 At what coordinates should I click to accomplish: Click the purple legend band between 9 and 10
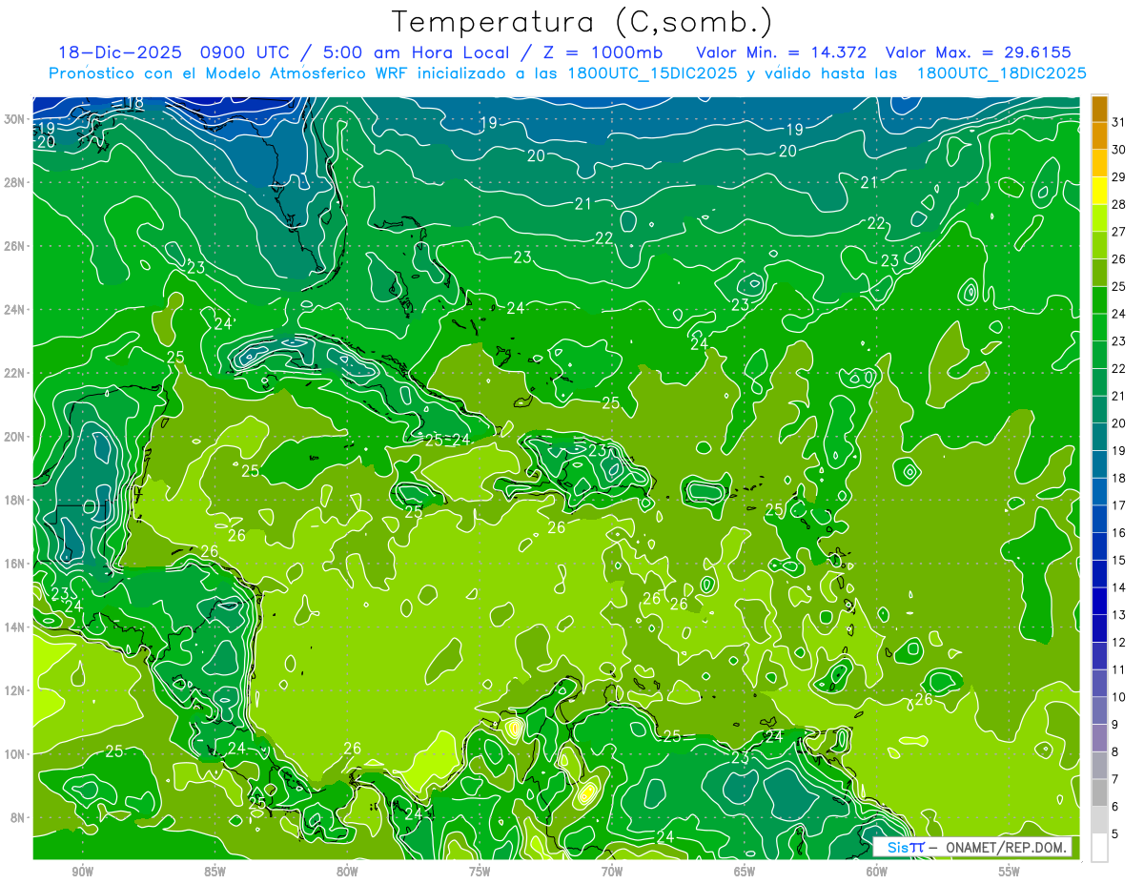(x=1099, y=711)
